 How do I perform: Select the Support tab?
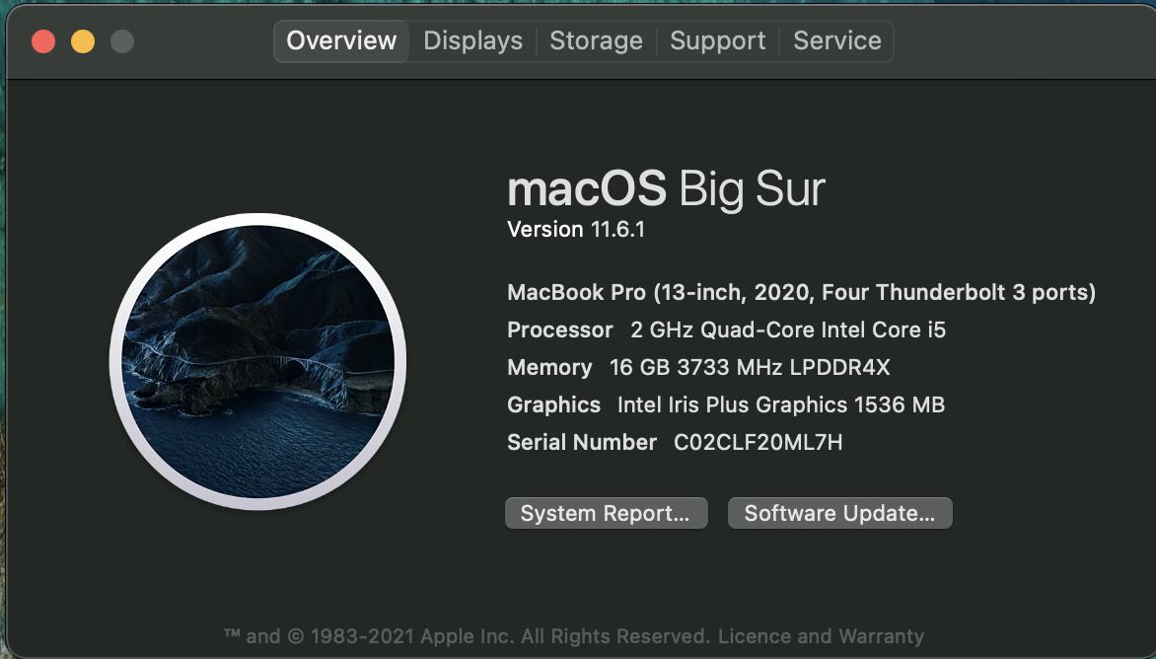click(x=717, y=40)
